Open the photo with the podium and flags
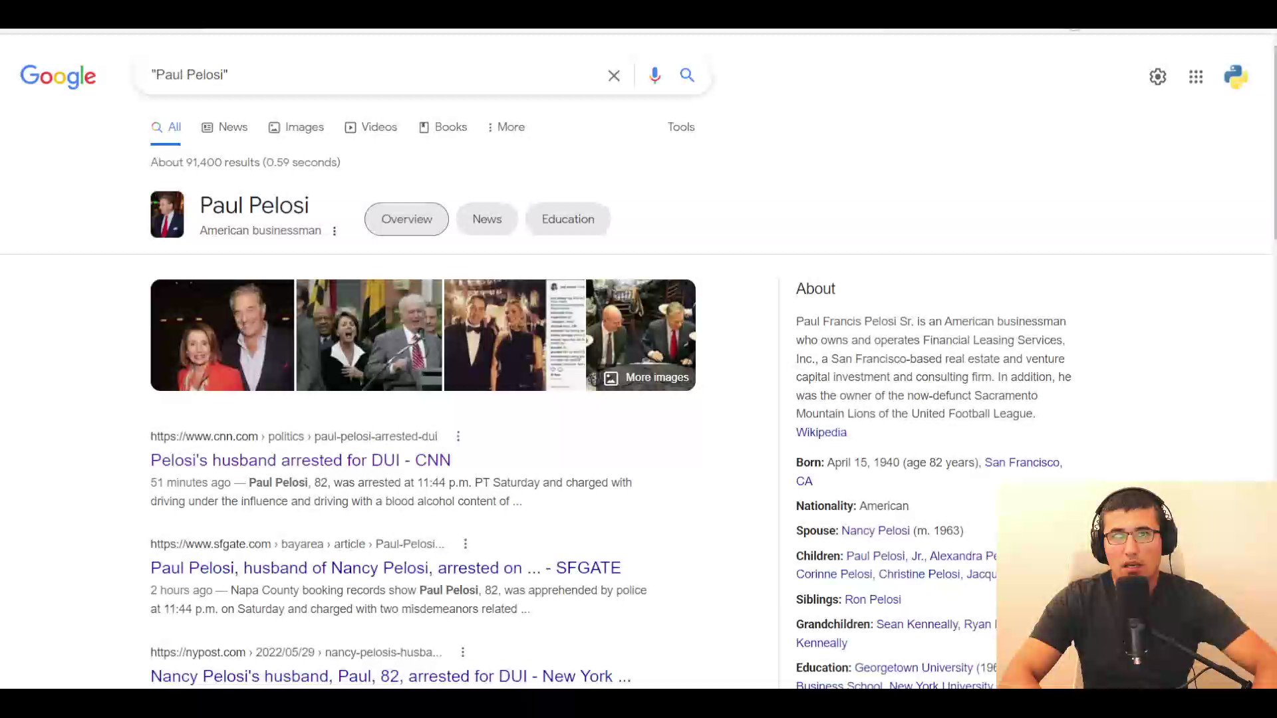This screenshot has width=1277, height=718. click(x=369, y=335)
